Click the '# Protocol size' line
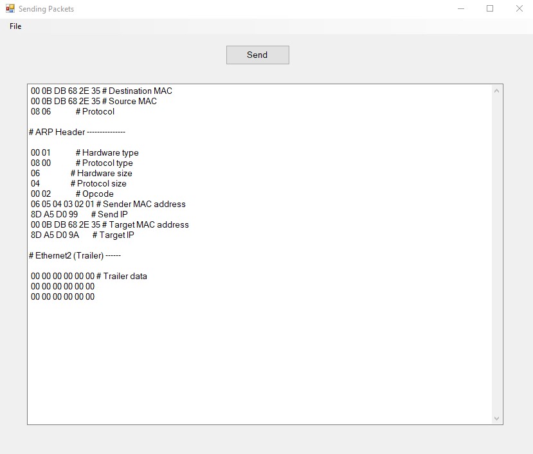This screenshot has height=454, width=533. 78,183
